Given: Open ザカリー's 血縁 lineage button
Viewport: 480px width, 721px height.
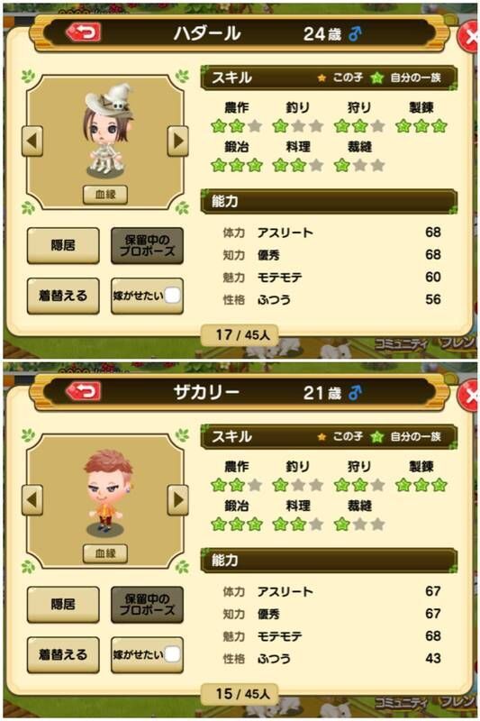Looking at the screenshot, I should tap(105, 553).
